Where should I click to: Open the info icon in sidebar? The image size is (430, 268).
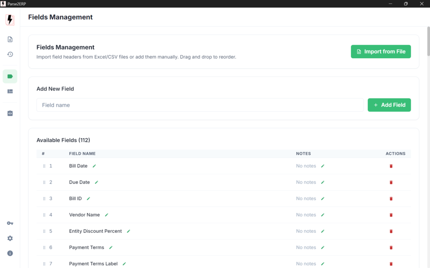coord(10,253)
